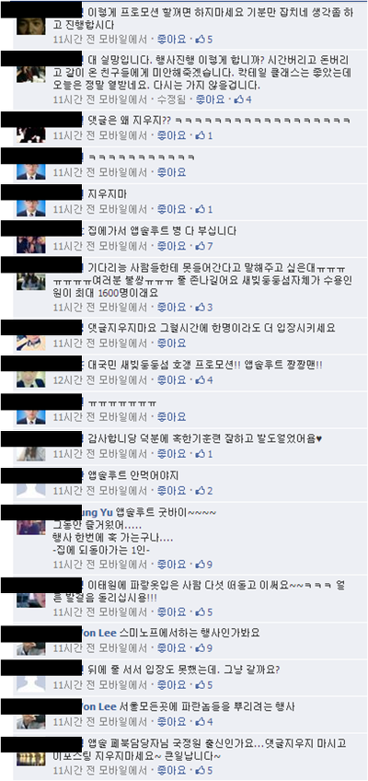
Task: Click the thumbs-up count on the '지우지마' comment
Action: coord(204,209)
